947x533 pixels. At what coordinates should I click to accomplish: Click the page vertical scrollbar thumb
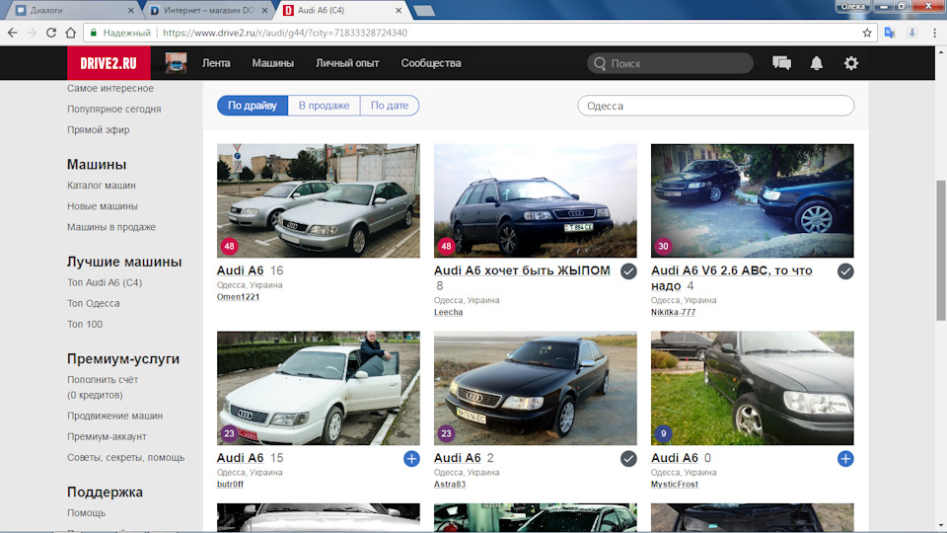[941, 251]
